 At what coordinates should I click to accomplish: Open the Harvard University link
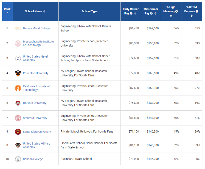(x=35, y=103)
